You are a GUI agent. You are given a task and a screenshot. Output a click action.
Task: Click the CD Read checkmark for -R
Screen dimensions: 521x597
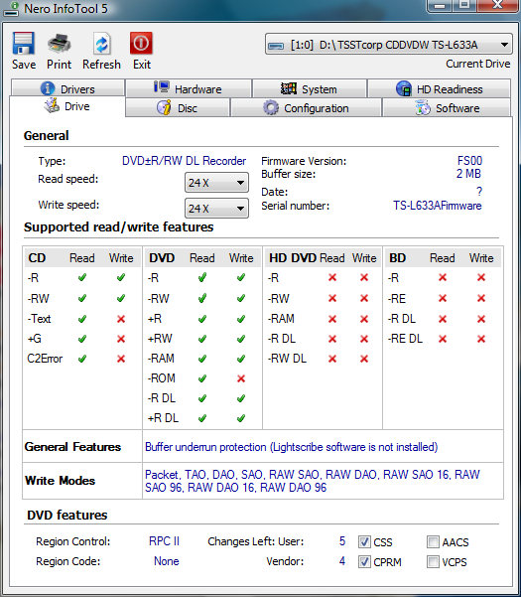click(x=82, y=277)
